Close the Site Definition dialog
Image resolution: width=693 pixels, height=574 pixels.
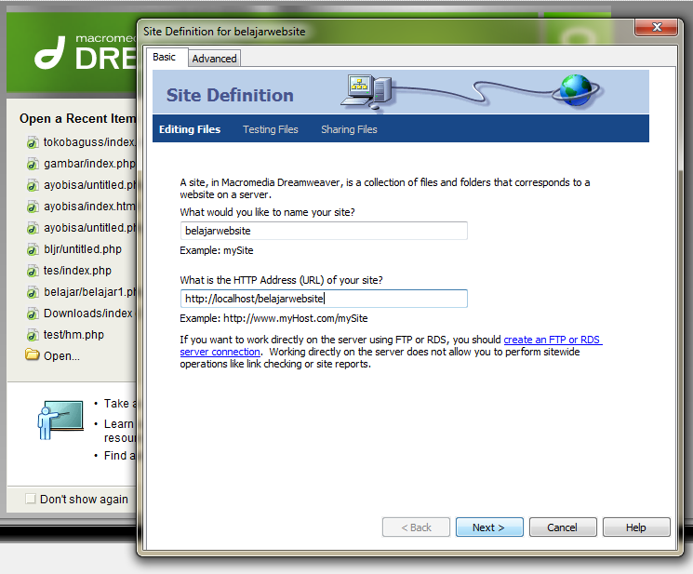point(657,27)
